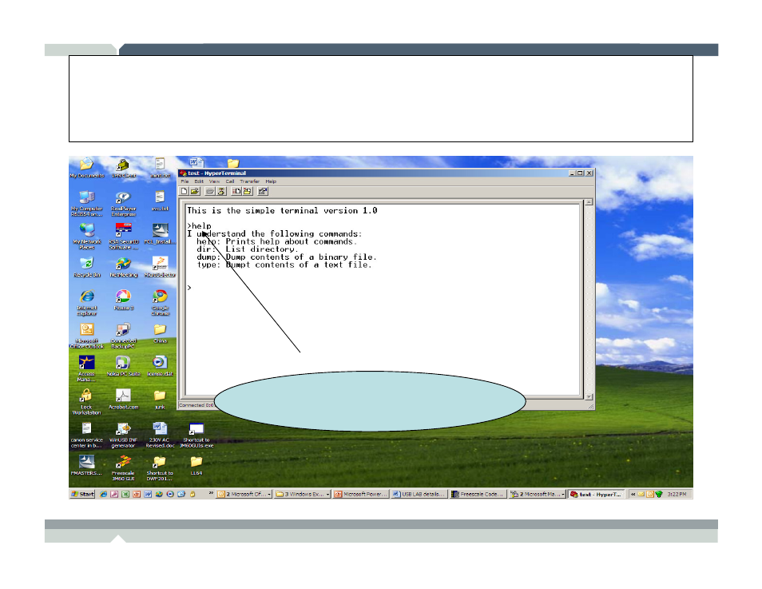Select the My Computer desktop icon
Image resolution: width=762 pixels, height=589 pixels.
click(86, 203)
